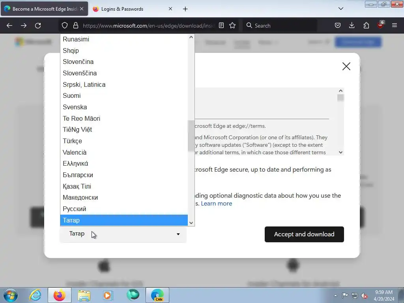This screenshot has width=404, height=303.
Task: Select Ελληνικά language option
Action: [x=124, y=164]
